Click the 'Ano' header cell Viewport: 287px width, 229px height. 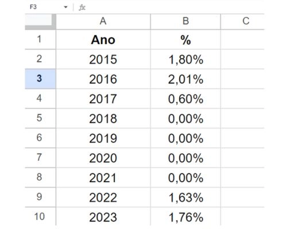[x=103, y=40]
